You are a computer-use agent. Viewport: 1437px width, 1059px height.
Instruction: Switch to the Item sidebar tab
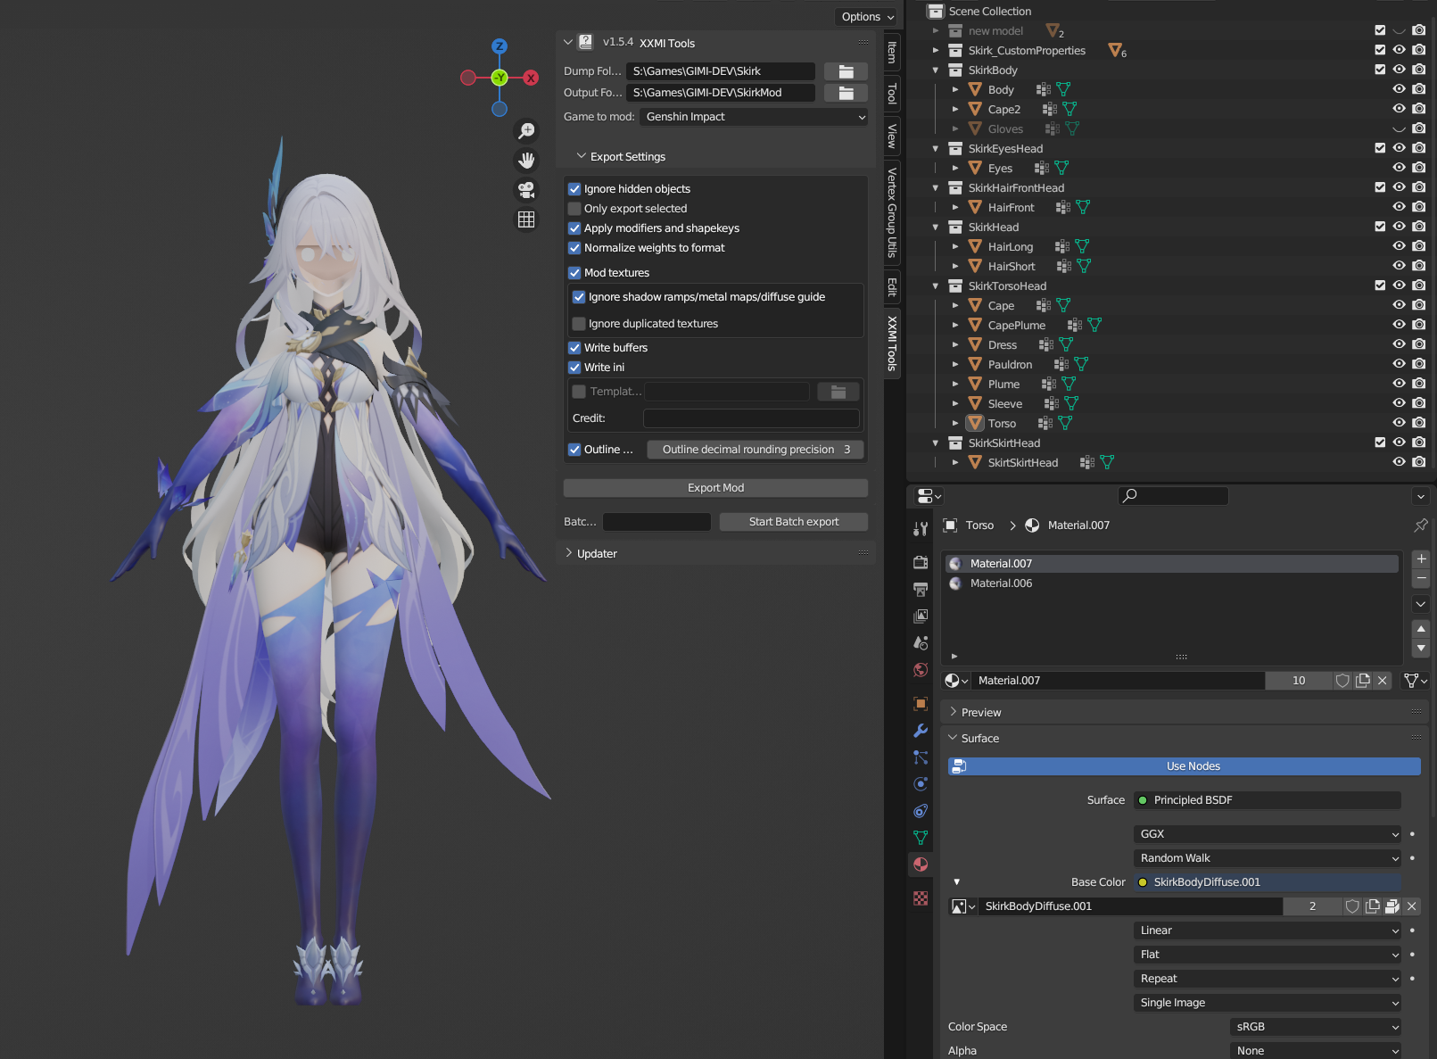pos(891,52)
